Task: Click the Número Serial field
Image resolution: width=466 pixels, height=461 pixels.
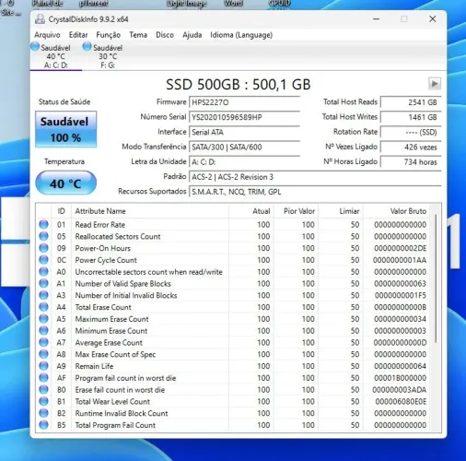Action: pyautogui.click(x=244, y=117)
